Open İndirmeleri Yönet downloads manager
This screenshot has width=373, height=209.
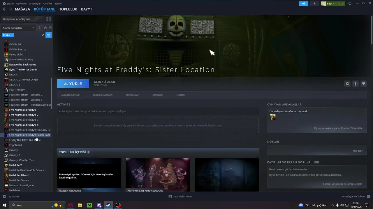tap(180, 197)
